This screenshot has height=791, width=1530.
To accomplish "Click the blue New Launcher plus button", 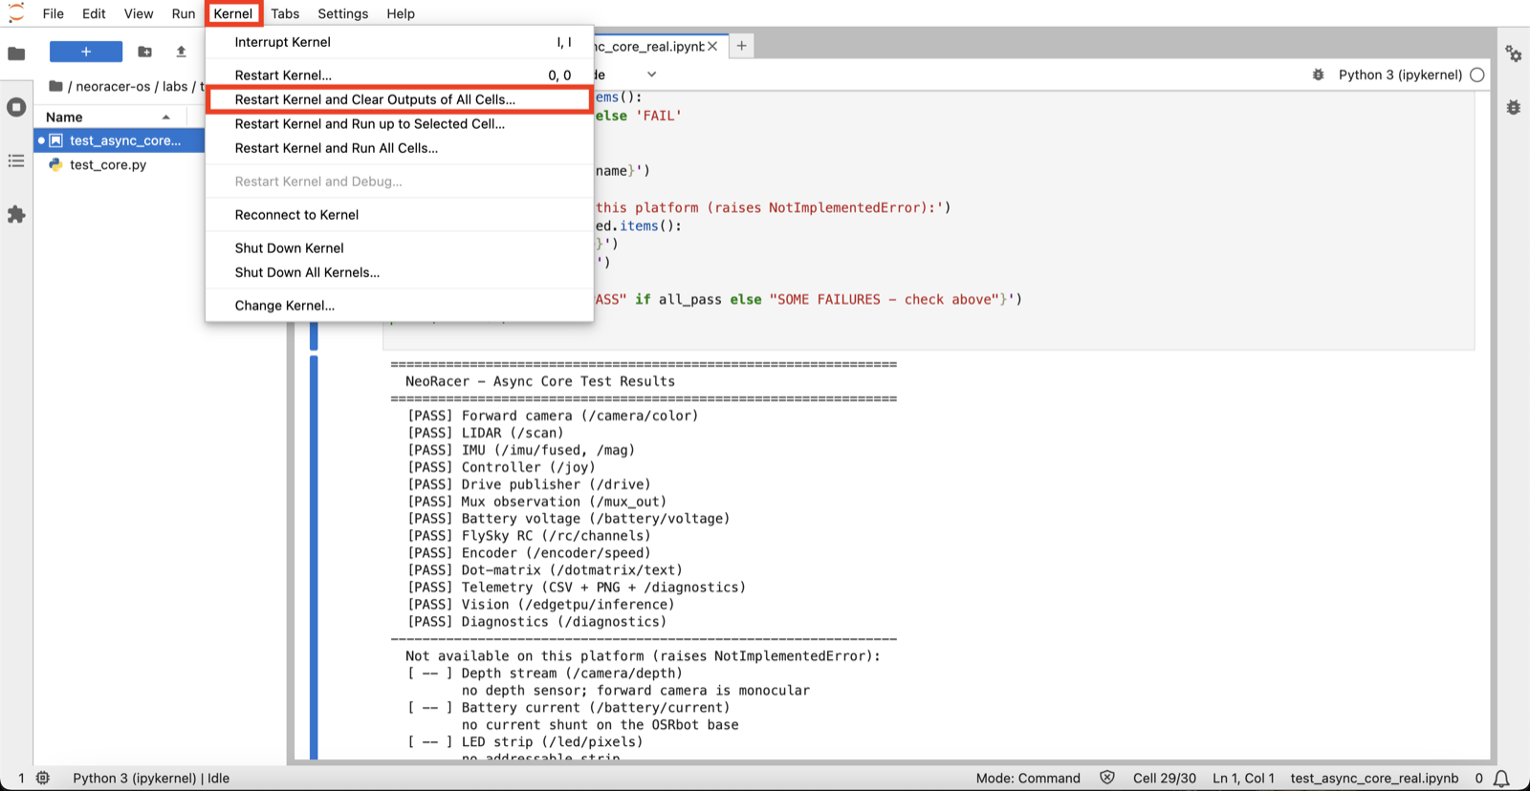I will pyautogui.click(x=86, y=52).
